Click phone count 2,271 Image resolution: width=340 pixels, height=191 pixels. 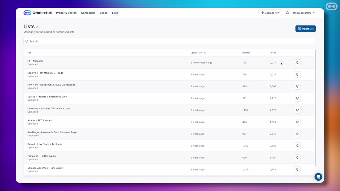[273, 63]
